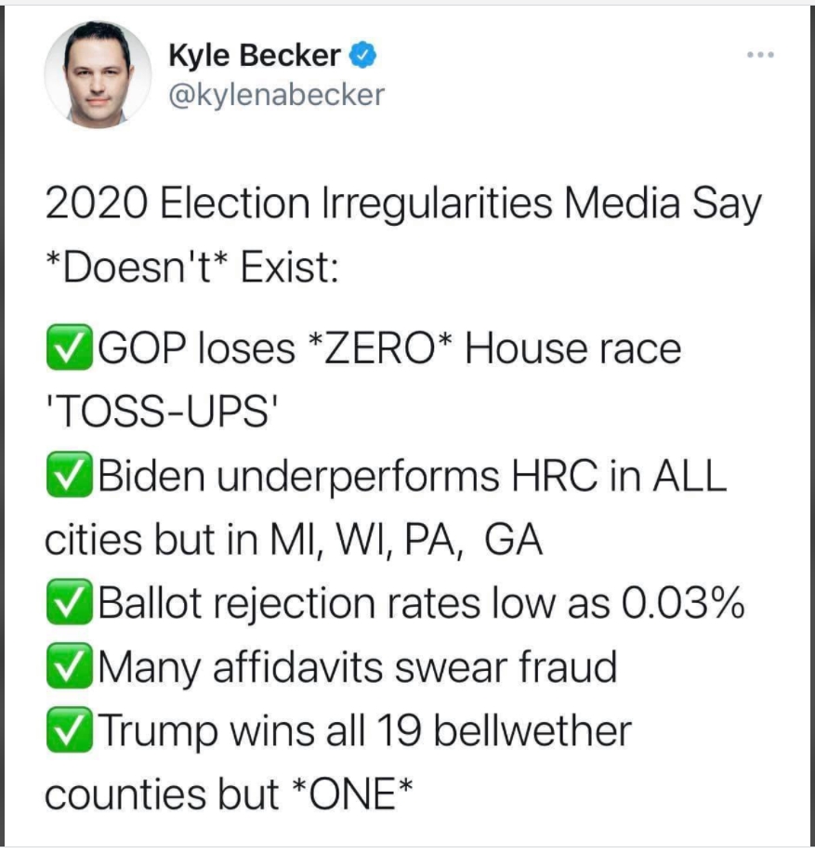Click the 'cities but in MI, WI, PA, GA' line
Screen dimensions: 815x853
point(294,541)
